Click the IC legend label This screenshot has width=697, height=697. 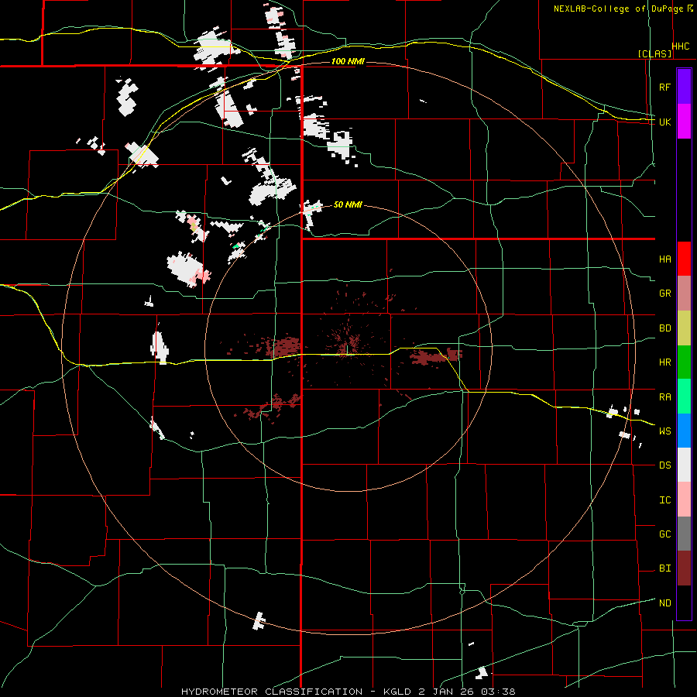click(664, 500)
